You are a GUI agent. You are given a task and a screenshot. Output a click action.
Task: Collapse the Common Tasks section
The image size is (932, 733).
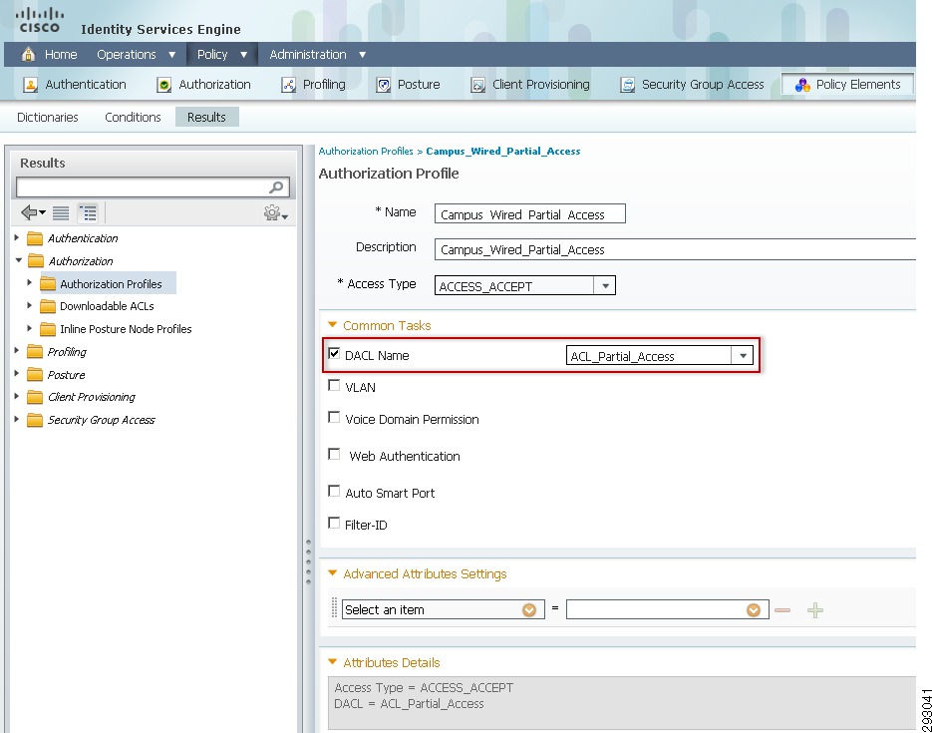(332, 324)
